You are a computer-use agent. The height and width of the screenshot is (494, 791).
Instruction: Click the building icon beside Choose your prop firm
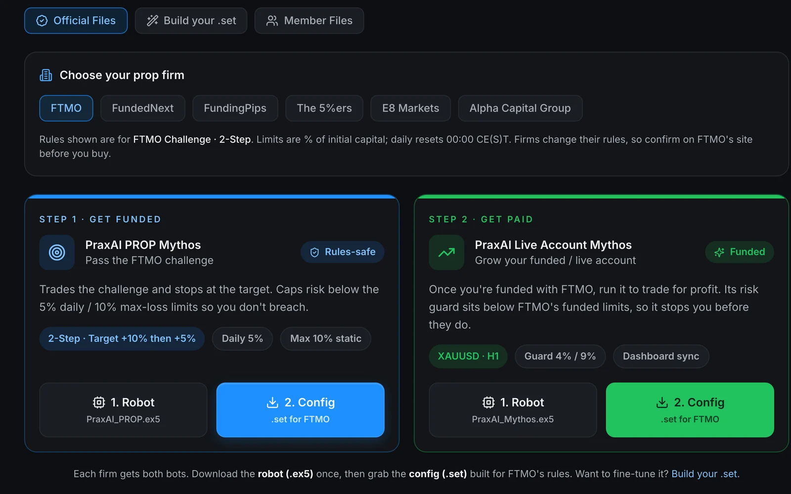[x=46, y=75]
